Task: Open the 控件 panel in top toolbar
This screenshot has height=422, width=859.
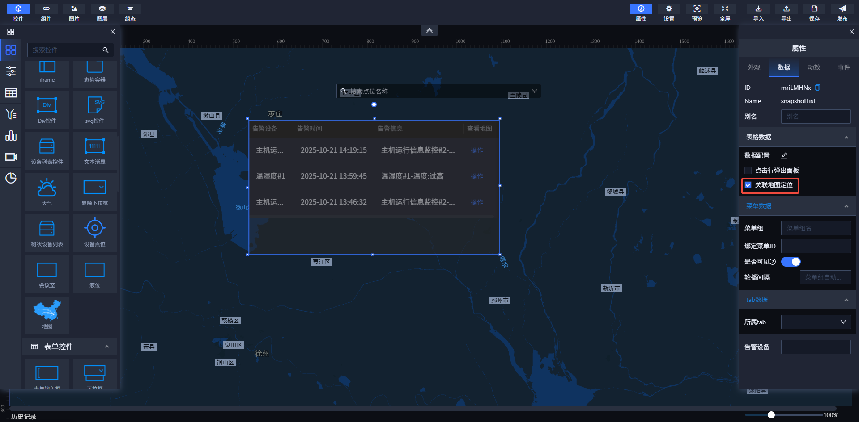Action: (18, 13)
